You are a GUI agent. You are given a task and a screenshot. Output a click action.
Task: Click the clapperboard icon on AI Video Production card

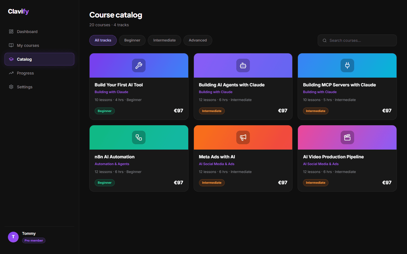347,137
